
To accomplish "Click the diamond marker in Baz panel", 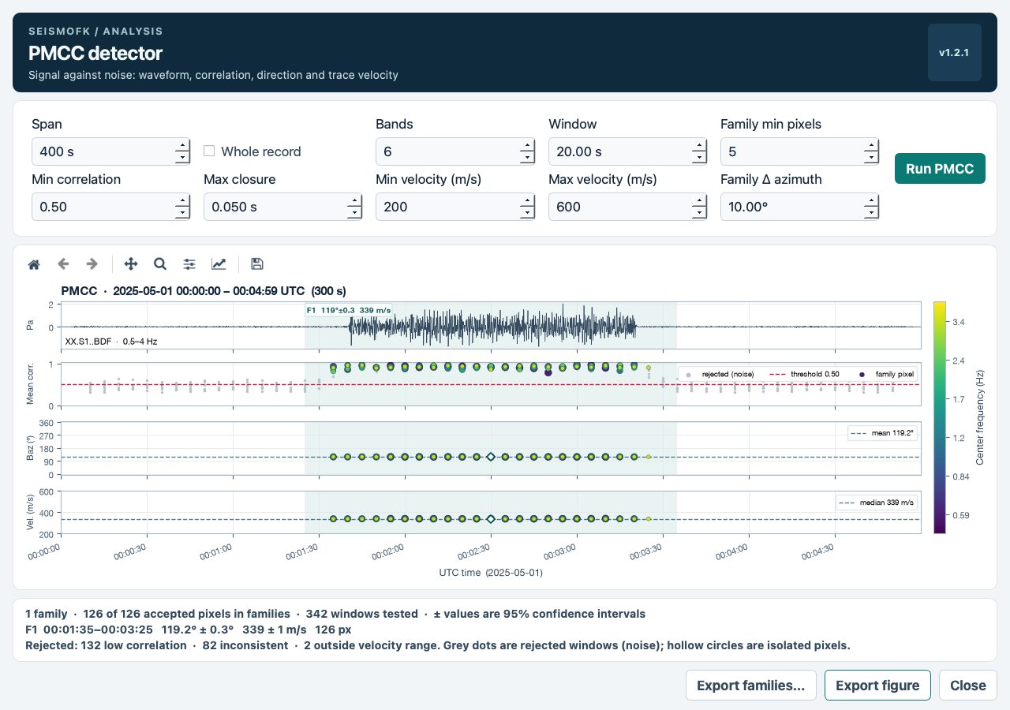I will tap(491, 457).
